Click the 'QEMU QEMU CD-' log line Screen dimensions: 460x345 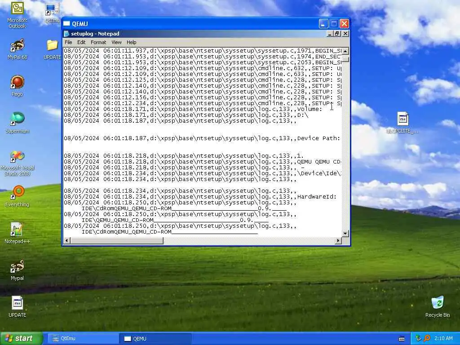click(203, 162)
